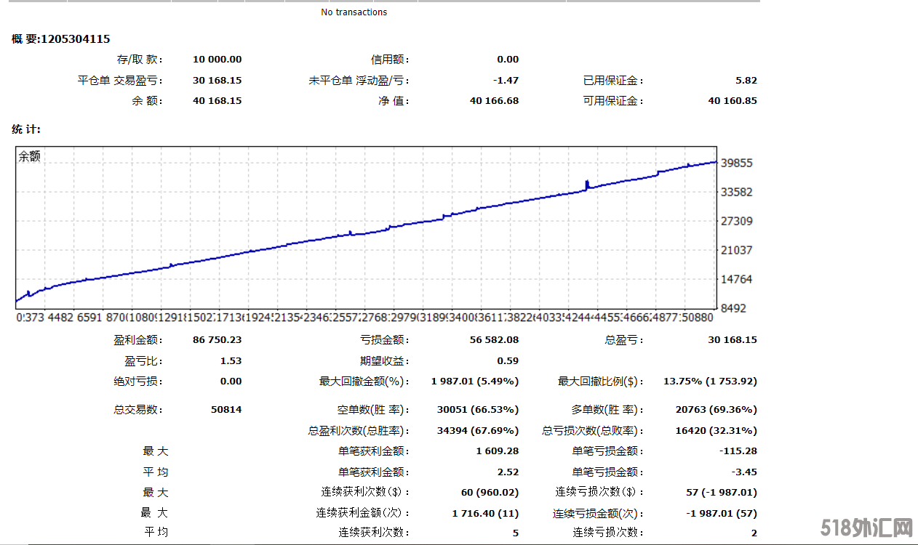
Task: Click the free margin value 40 160.85
Action: point(733,101)
